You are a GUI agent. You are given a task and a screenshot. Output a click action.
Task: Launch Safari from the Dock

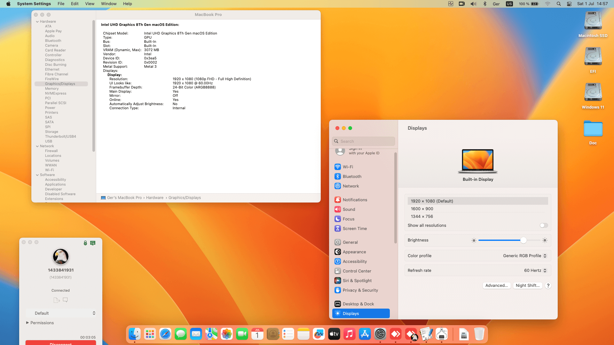(165, 334)
